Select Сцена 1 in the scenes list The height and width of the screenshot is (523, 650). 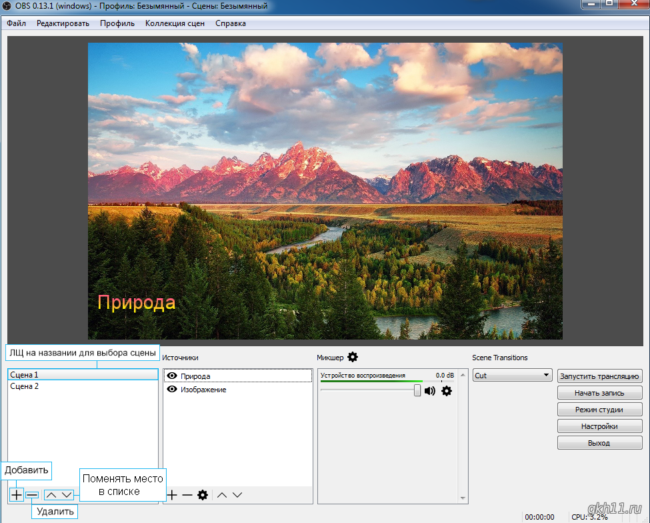tap(83, 374)
